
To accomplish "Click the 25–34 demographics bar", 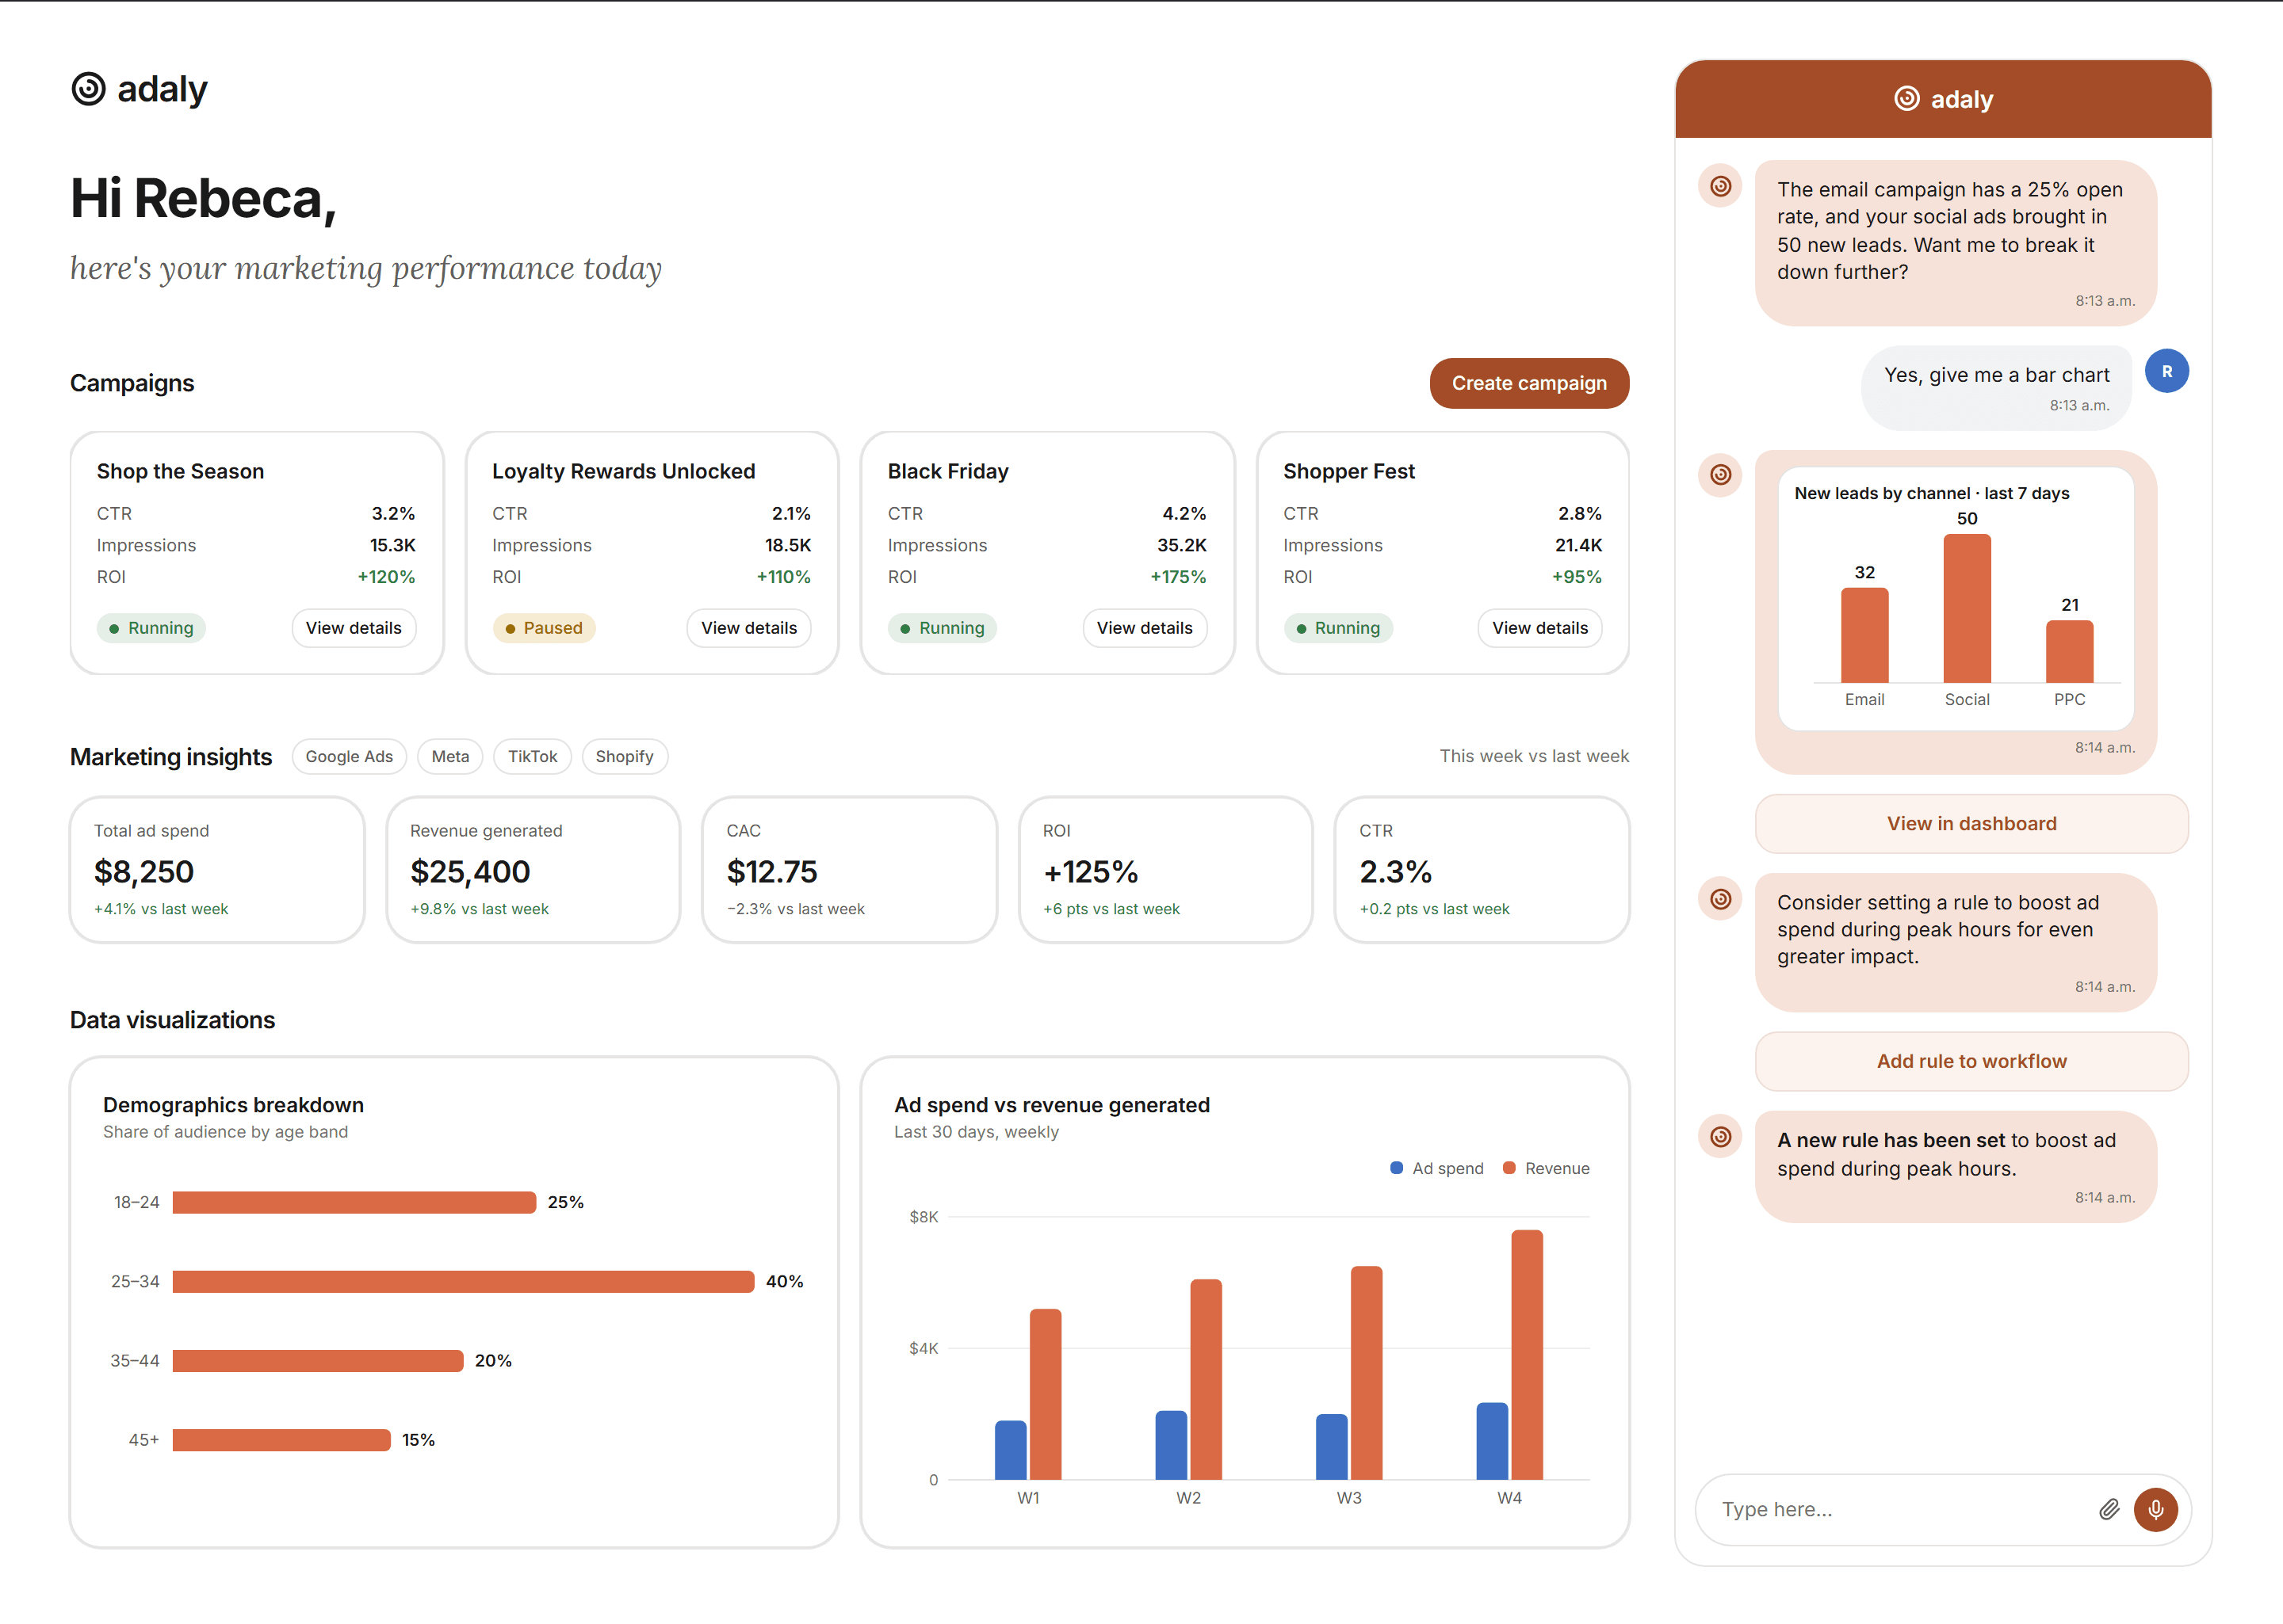I will coord(463,1281).
